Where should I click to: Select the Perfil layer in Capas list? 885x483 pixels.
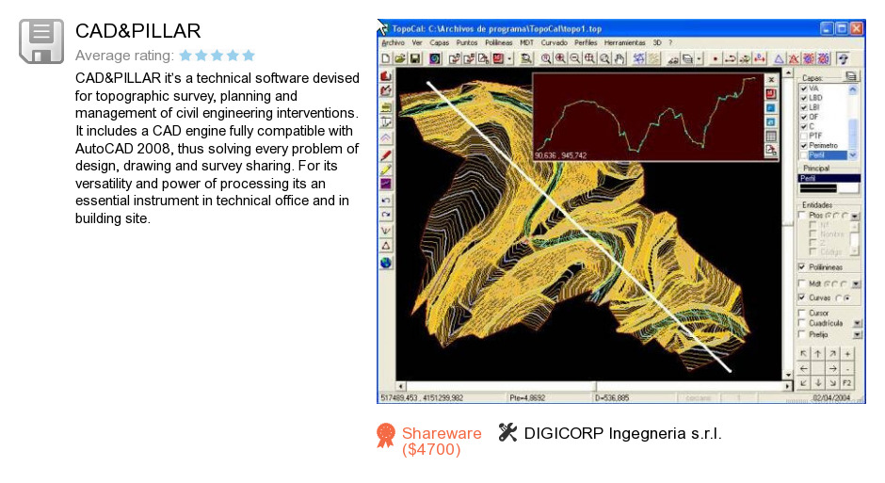(x=828, y=154)
